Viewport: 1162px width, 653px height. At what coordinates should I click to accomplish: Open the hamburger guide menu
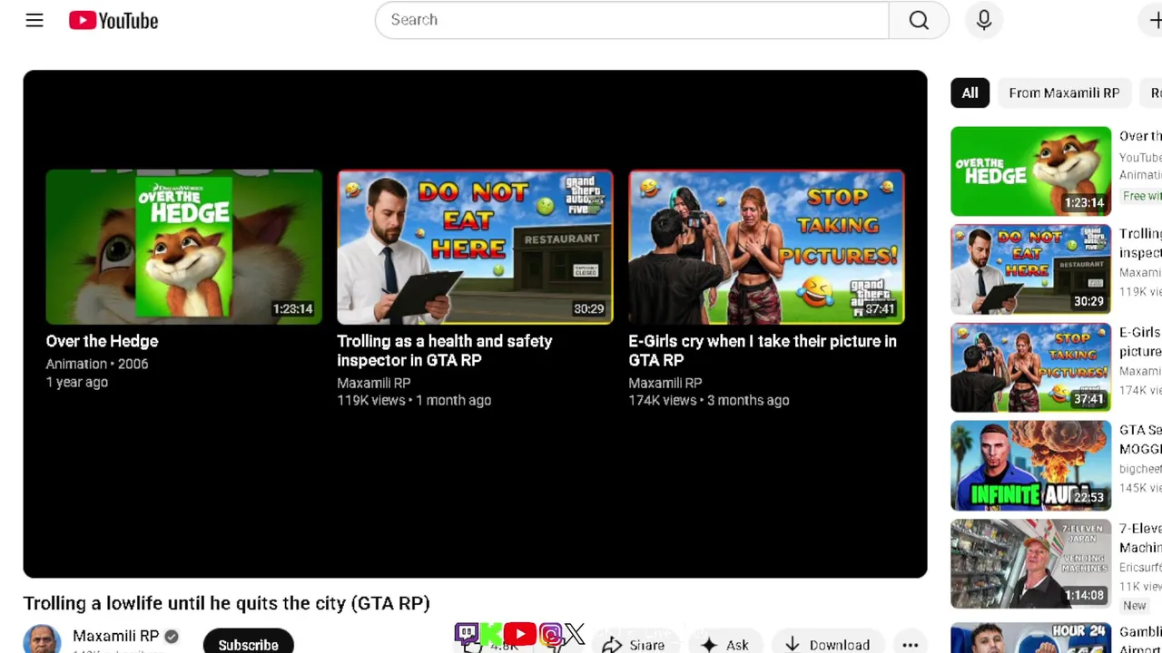pyautogui.click(x=34, y=20)
